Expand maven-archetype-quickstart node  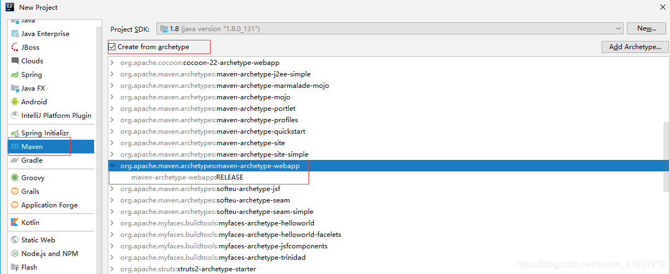112,132
